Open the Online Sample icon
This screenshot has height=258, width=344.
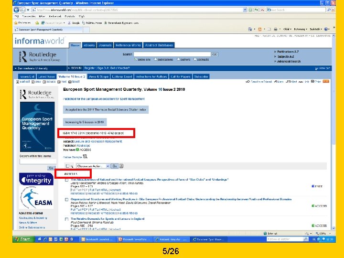tap(85, 156)
